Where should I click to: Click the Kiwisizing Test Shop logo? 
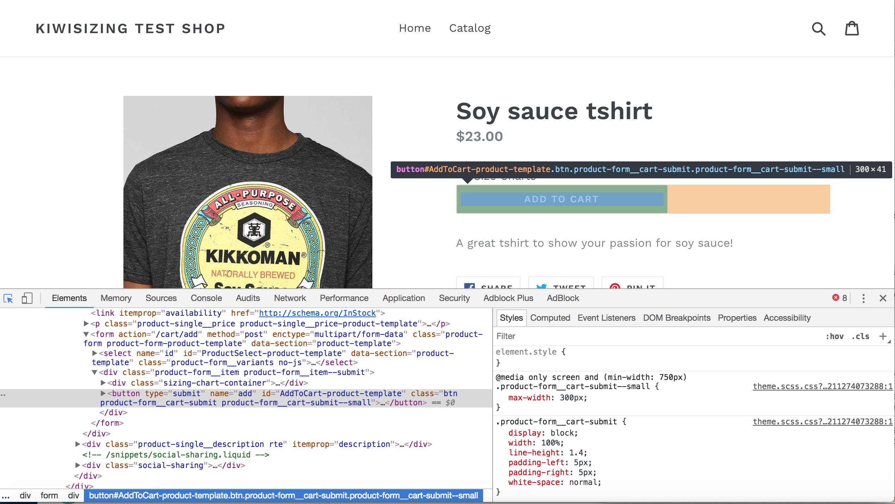[130, 29]
